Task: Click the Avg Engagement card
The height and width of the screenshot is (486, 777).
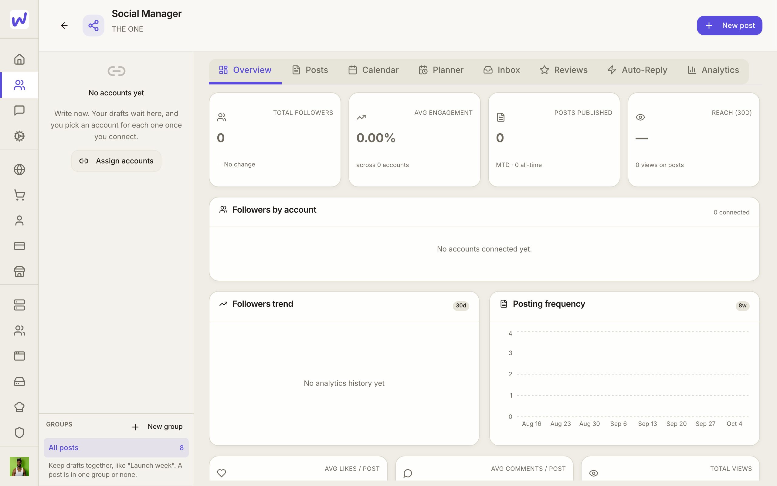Action: click(x=415, y=140)
